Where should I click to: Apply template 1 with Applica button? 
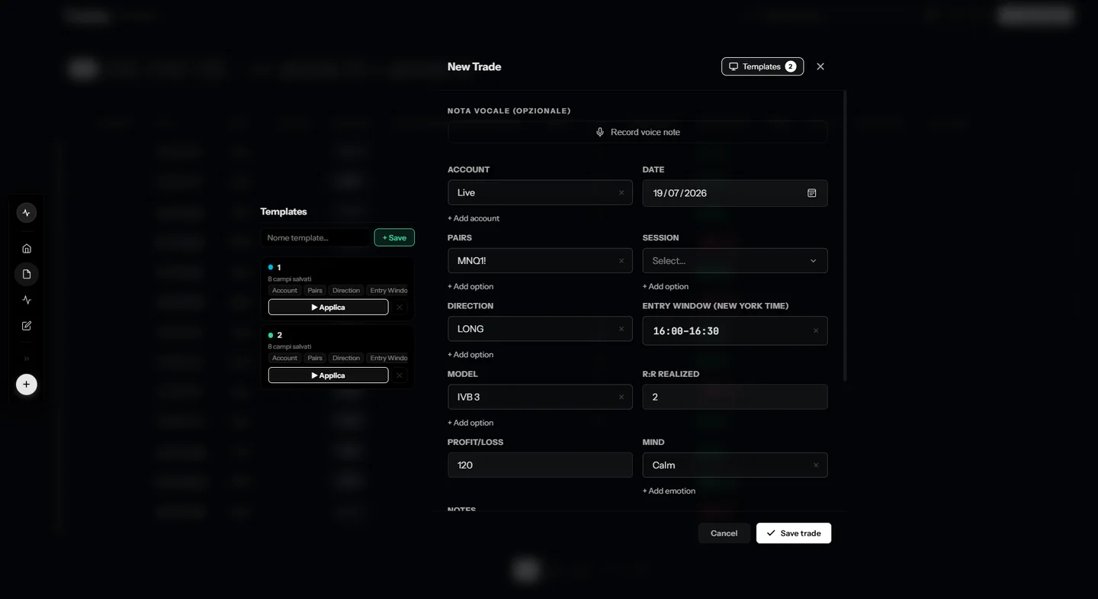[x=328, y=307]
